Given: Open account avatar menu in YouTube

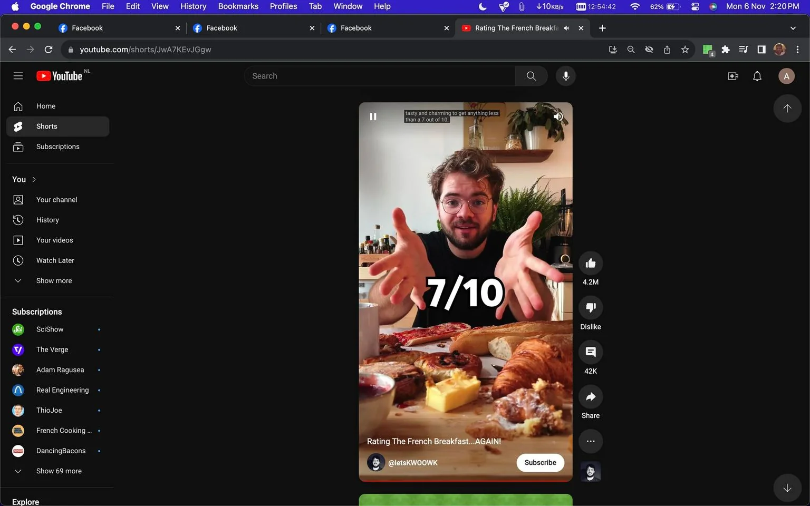Looking at the screenshot, I should click(x=786, y=76).
